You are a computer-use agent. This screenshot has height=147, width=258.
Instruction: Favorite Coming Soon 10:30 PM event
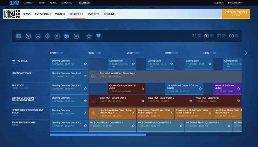tap(210, 64)
